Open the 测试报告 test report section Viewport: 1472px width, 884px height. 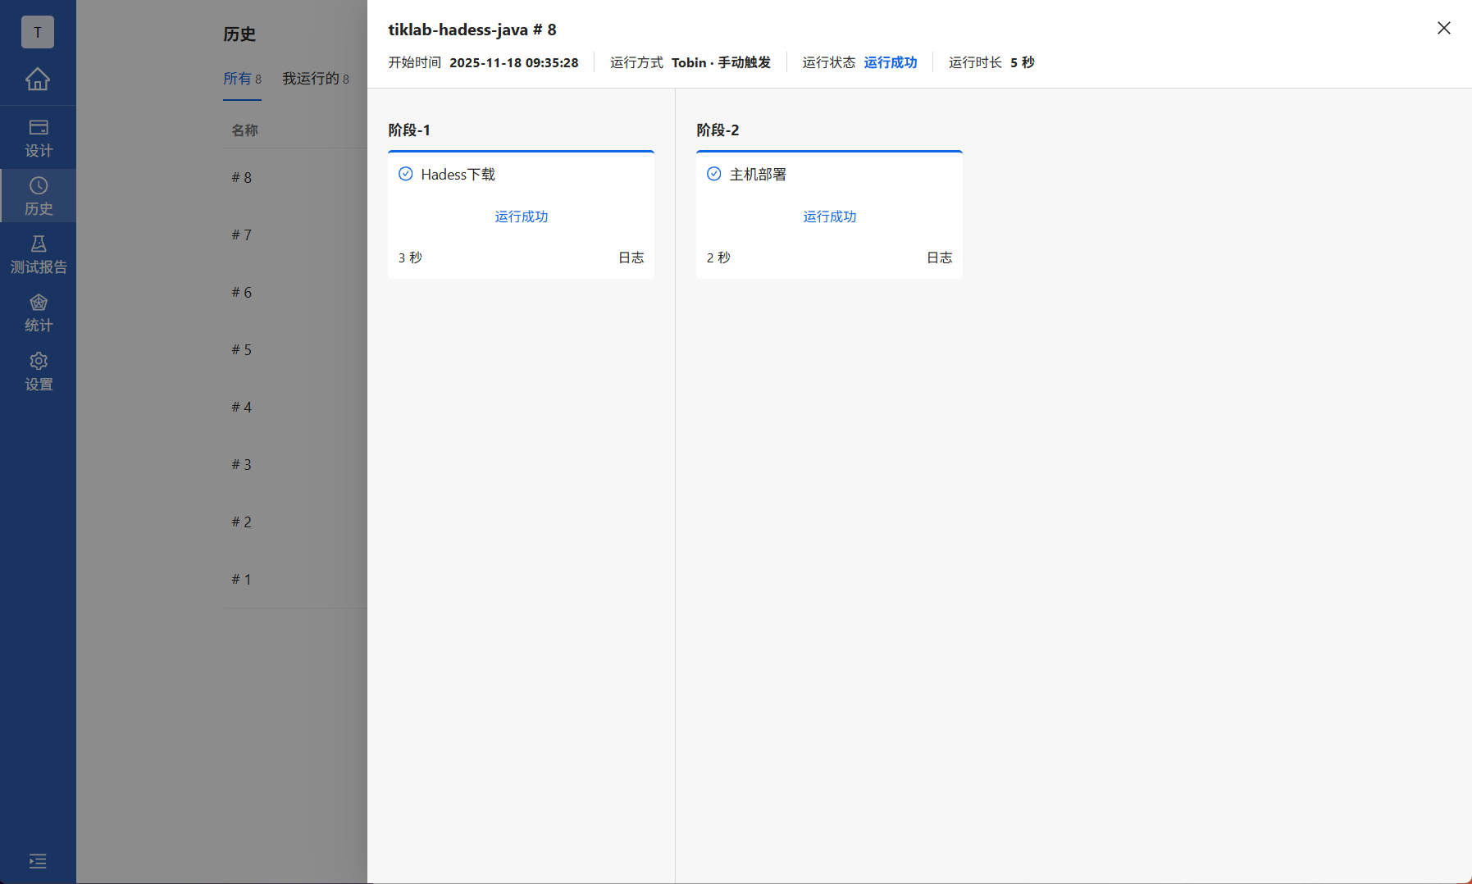point(38,255)
